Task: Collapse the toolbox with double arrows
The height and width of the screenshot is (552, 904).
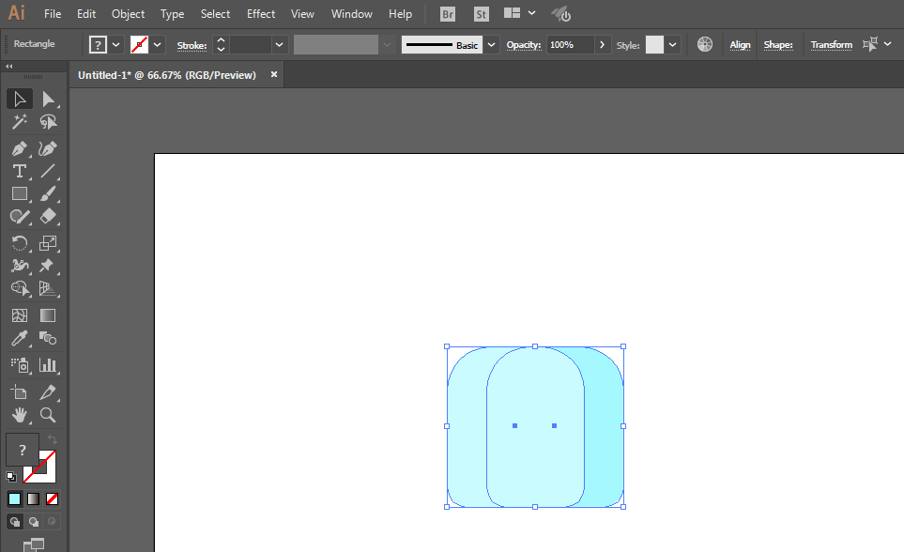Action: [9, 67]
